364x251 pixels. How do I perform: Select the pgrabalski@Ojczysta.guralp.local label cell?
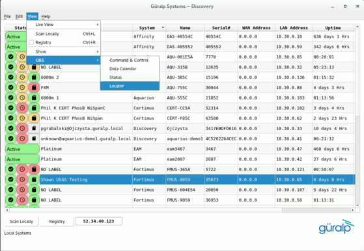pos(86,128)
